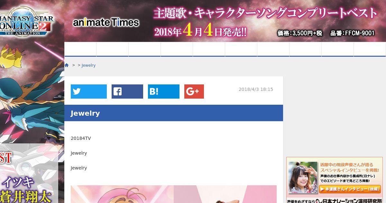Open the Jewelry breadcrumb link
The width and height of the screenshot is (386, 203).
(88, 65)
